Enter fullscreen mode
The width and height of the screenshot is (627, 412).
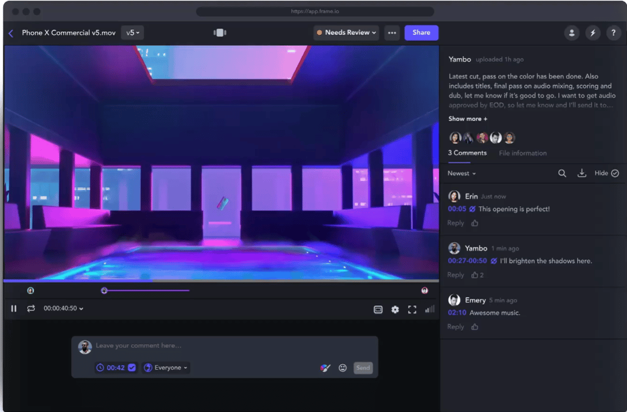(x=412, y=309)
